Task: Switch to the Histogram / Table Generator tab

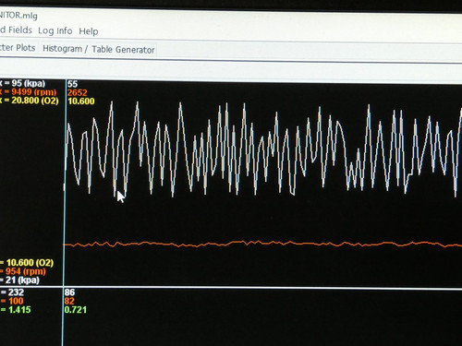Action: (x=99, y=49)
